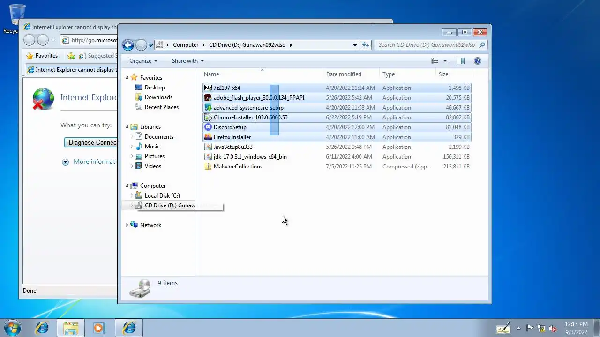The width and height of the screenshot is (600, 337).
Task: Open Windows Media Player from the taskbar
Action: coord(99,328)
